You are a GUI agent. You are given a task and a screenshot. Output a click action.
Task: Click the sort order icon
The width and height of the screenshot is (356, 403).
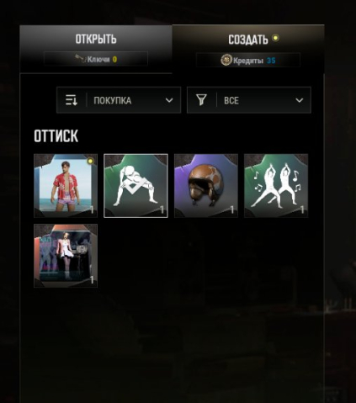tap(72, 100)
